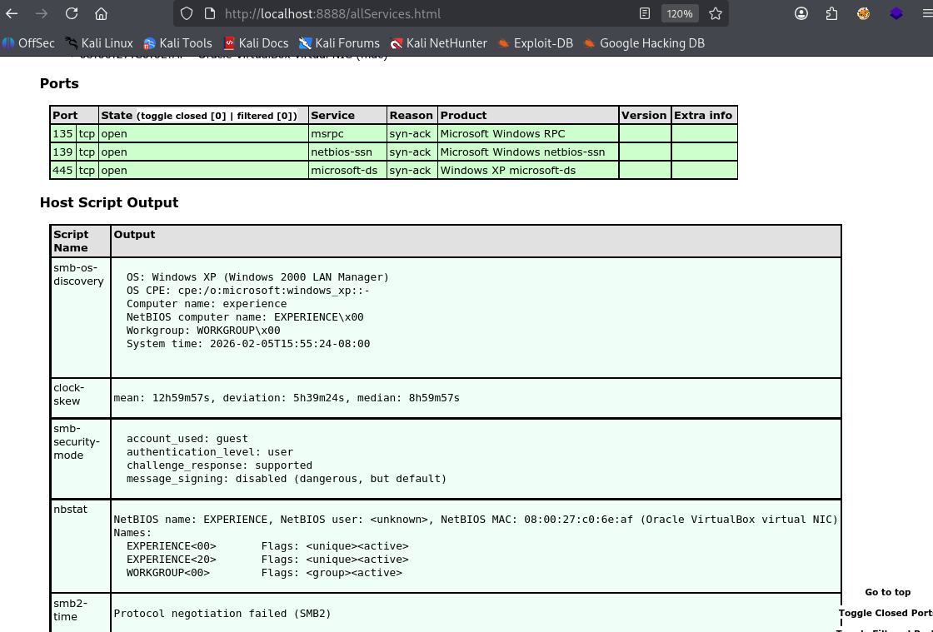
Task: Click Protocol negotiation failed (SMB2) text
Action: [x=222, y=613]
